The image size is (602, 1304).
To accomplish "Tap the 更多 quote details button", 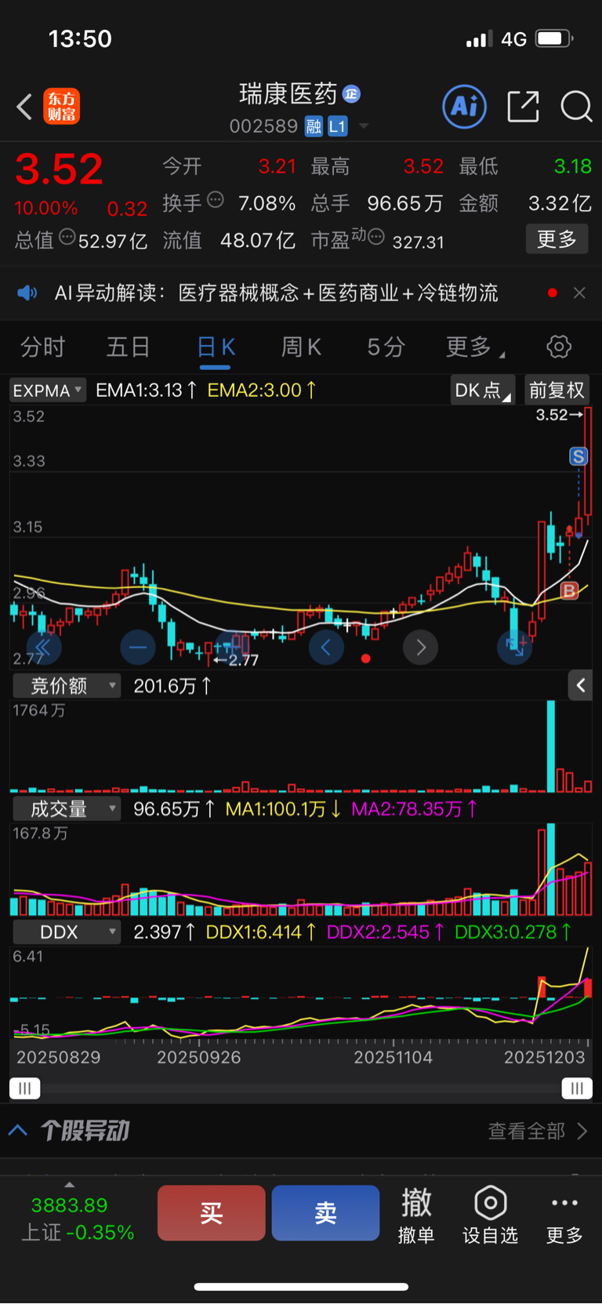I will (x=557, y=239).
